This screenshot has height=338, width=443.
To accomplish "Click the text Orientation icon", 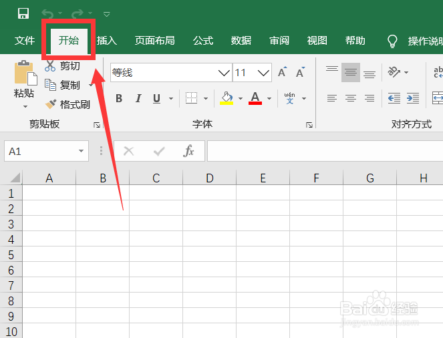I will click(x=394, y=72).
